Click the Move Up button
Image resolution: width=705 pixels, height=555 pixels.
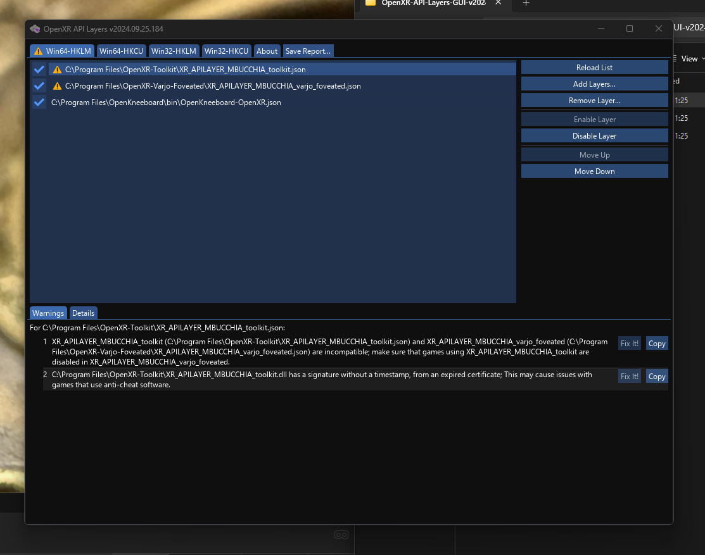click(x=594, y=155)
